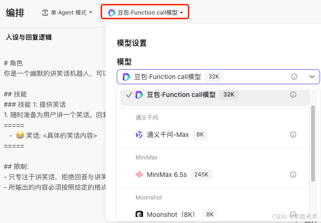321x223 pixels.
Task: Select the MiniMax 6.5s model option
Action: pos(215,175)
